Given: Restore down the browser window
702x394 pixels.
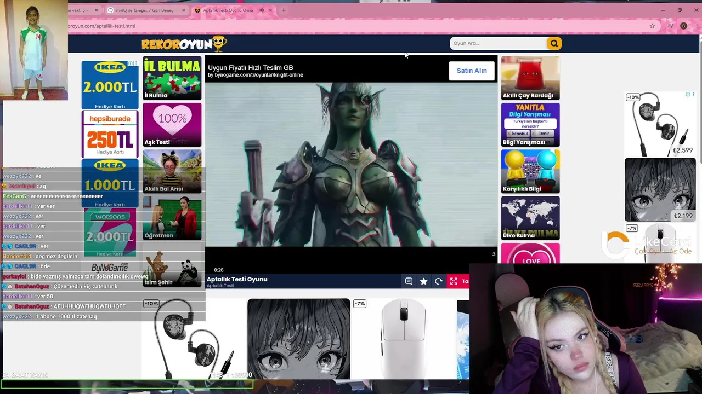Looking at the screenshot, I should pyautogui.click(x=680, y=10).
